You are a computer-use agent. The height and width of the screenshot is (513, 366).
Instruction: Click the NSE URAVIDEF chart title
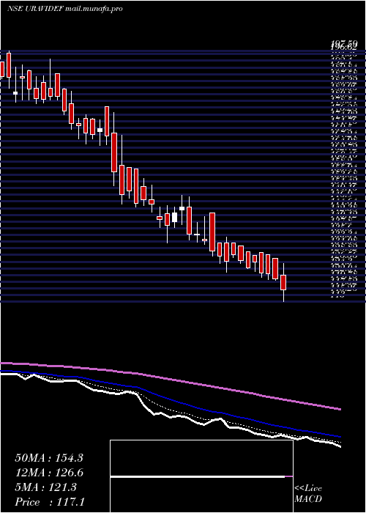pyautogui.click(x=64, y=9)
